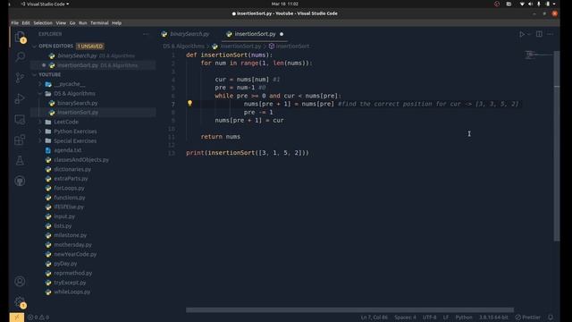572x322 pixels.
Task: Collapse the Open Editors section
Action: 35,47
